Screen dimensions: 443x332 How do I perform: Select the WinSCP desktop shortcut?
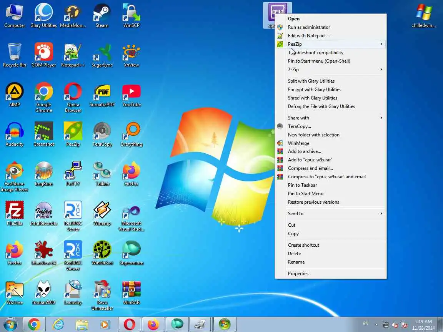pos(132,15)
